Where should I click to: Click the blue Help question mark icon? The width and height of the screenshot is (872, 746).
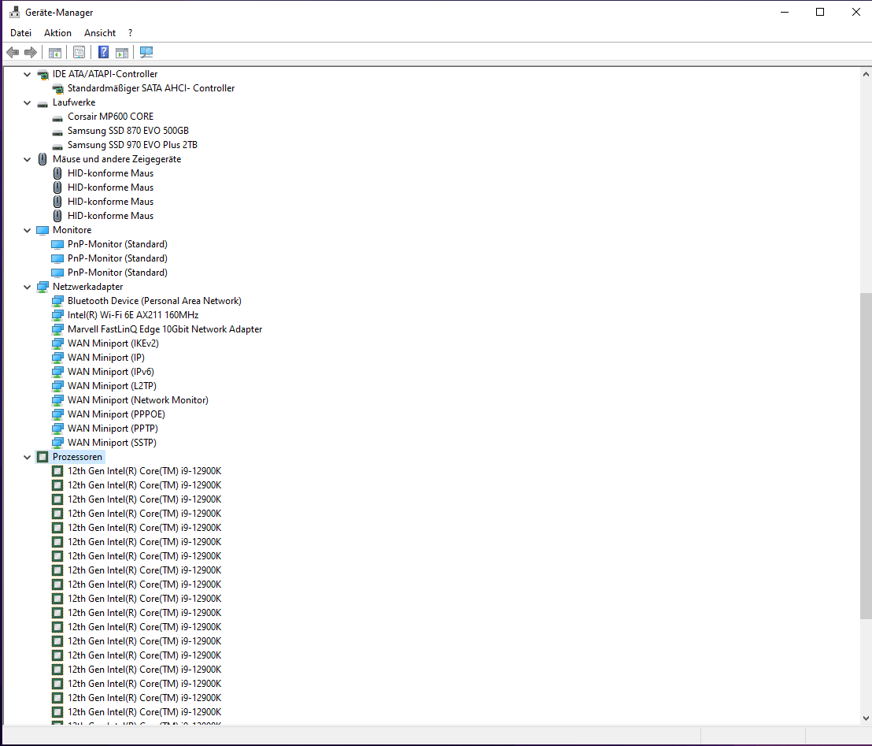[x=103, y=52]
